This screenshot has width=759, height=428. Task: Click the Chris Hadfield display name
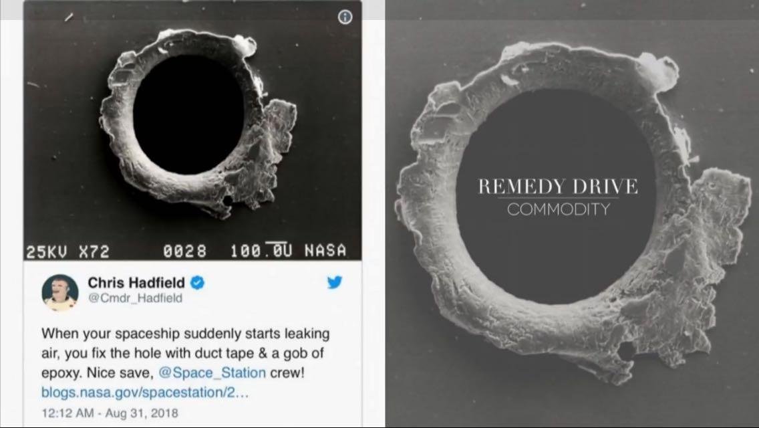[136, 282]
